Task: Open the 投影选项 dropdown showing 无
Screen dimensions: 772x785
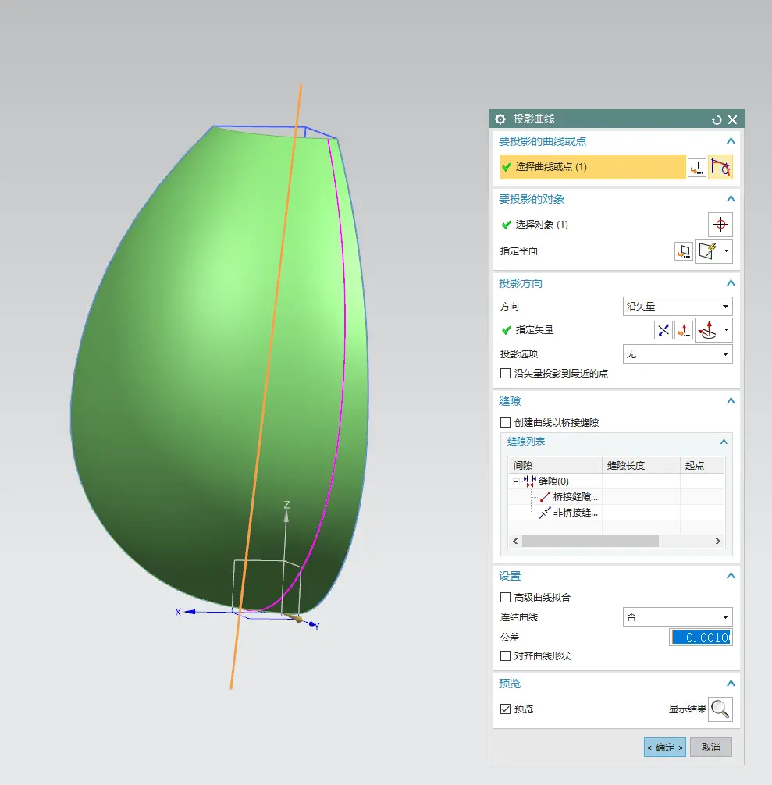Action: pos(678,354)
